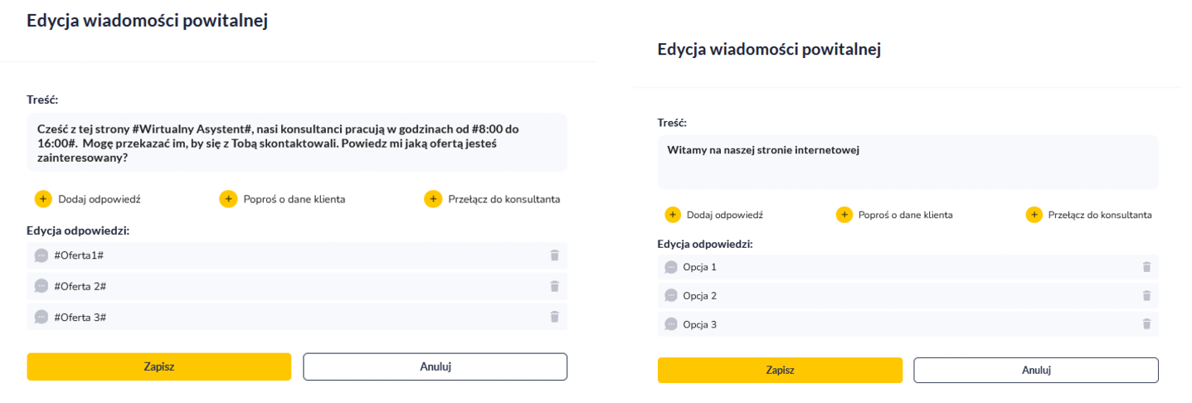Click the trash icon for #Oferta 2#
This screenshot has height=403, width=1192.
pyautogui.click(x=555, y=286)
